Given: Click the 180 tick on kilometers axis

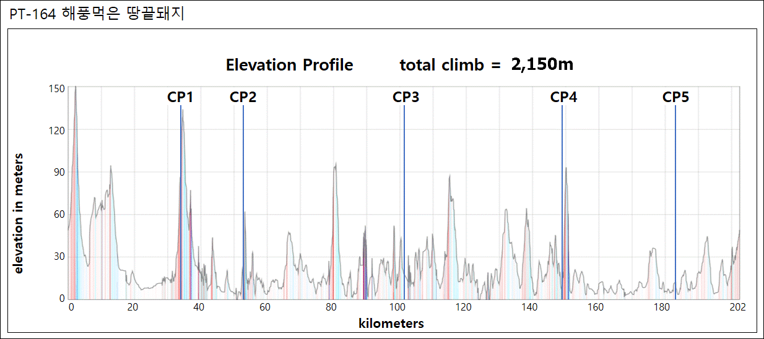Looking at the screenshot, I should click(662, 307).
